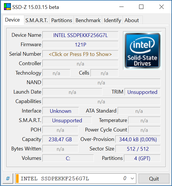Open the About tab

[132, 20]
